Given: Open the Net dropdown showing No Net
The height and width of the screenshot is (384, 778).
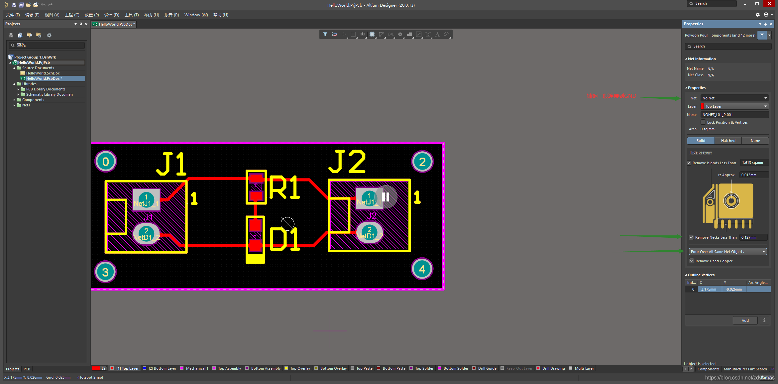Looking at the screenshot, I should [734, 98].
